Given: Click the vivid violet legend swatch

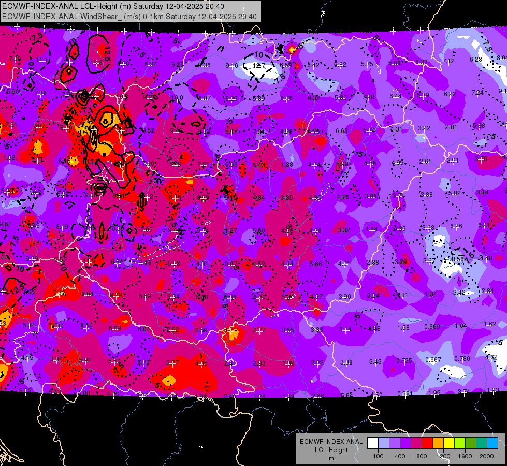Looking at the screenshot, I should [x=405, y=443].
